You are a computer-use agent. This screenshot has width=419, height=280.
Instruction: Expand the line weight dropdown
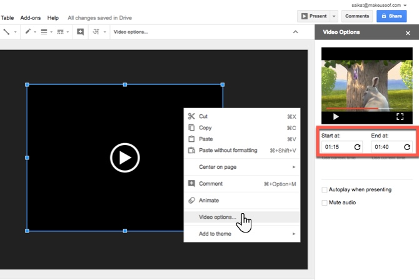coord(47,32)
